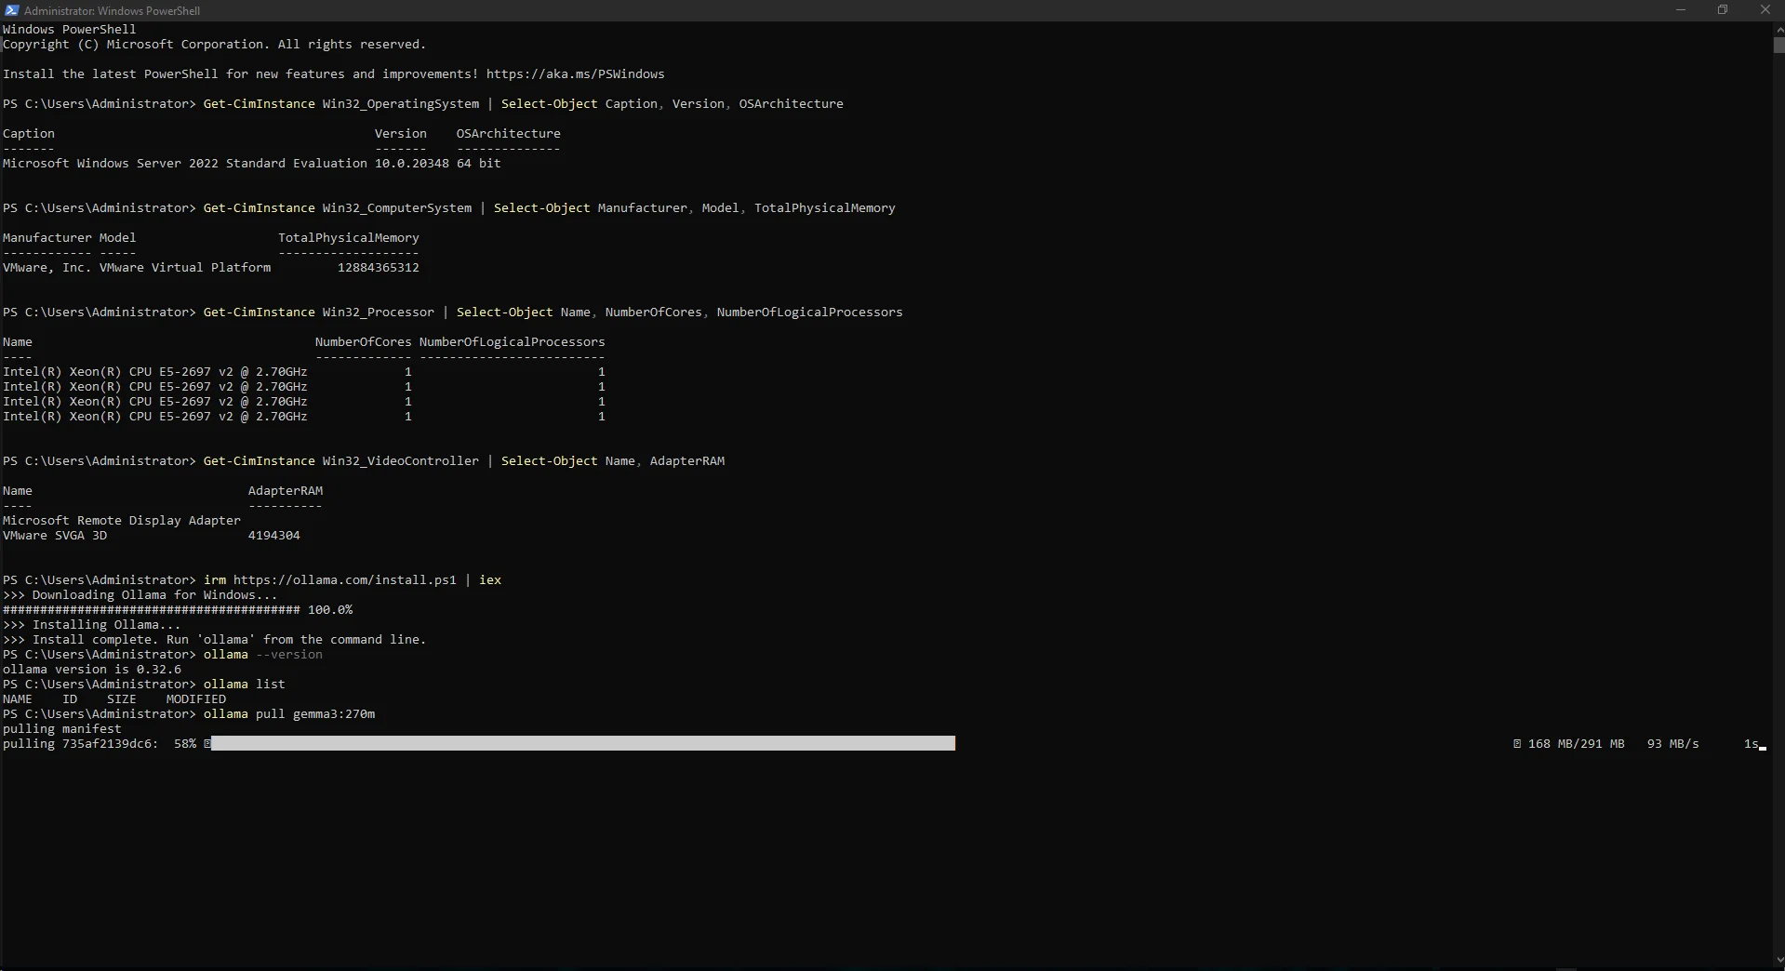Click the 'Caption' column header

click(x=29, y=134)
